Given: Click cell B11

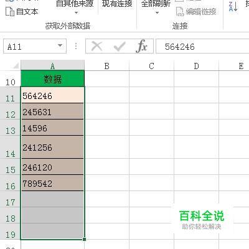Looking at the screenshot, I should pos(107,95).
